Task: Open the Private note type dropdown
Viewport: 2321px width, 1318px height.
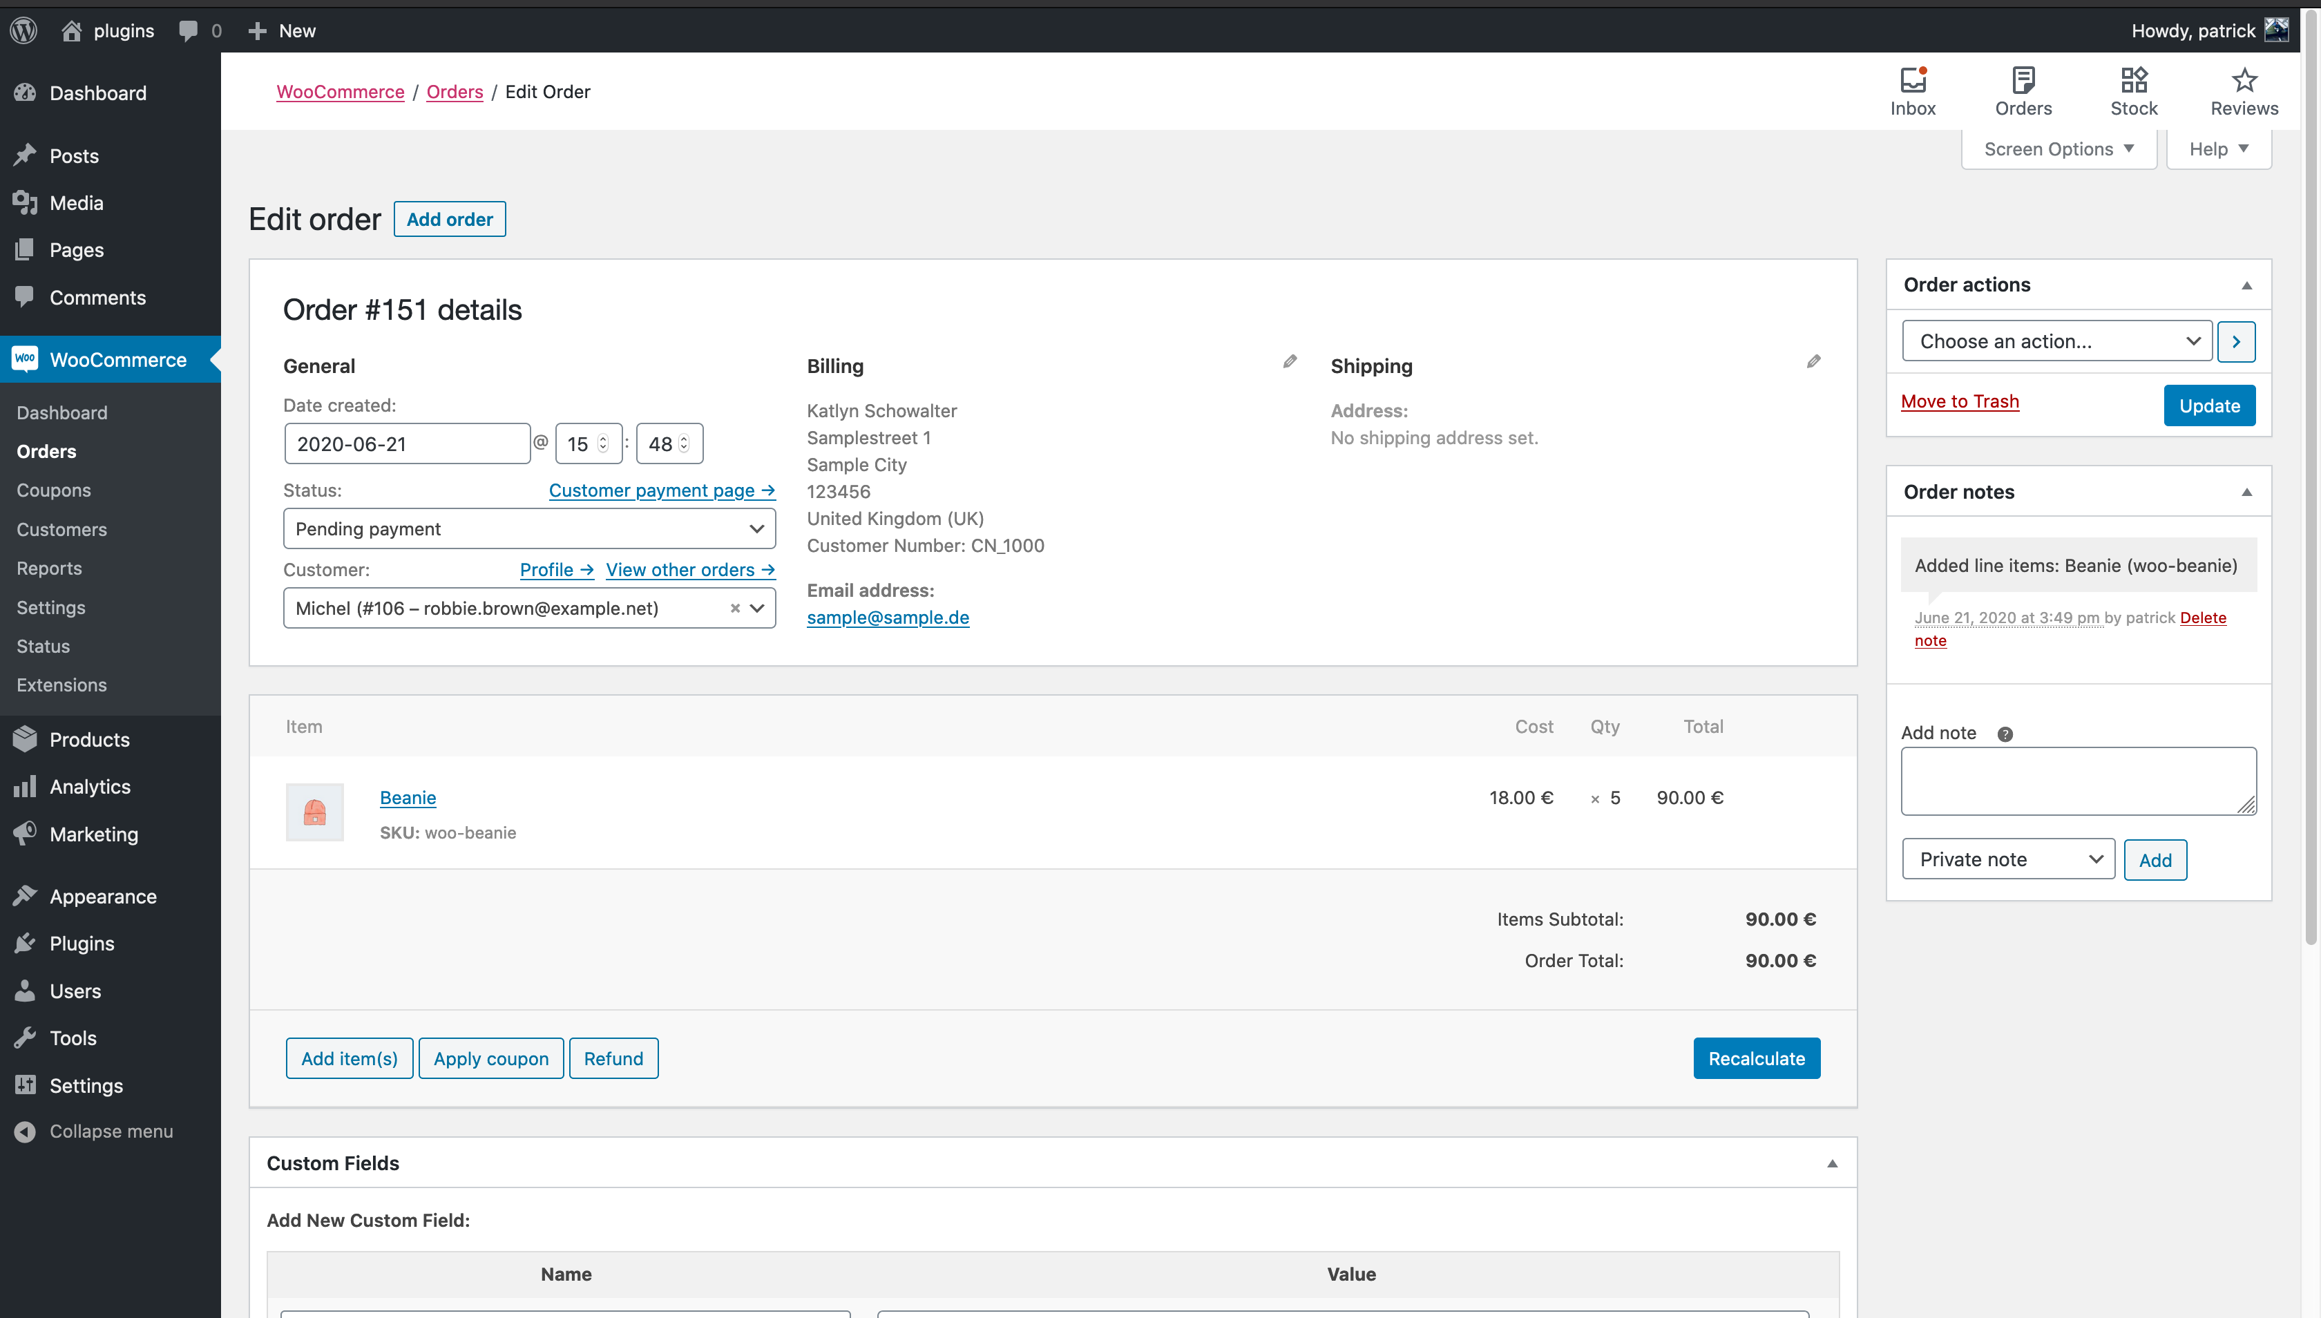Action: pos(2008,859)
